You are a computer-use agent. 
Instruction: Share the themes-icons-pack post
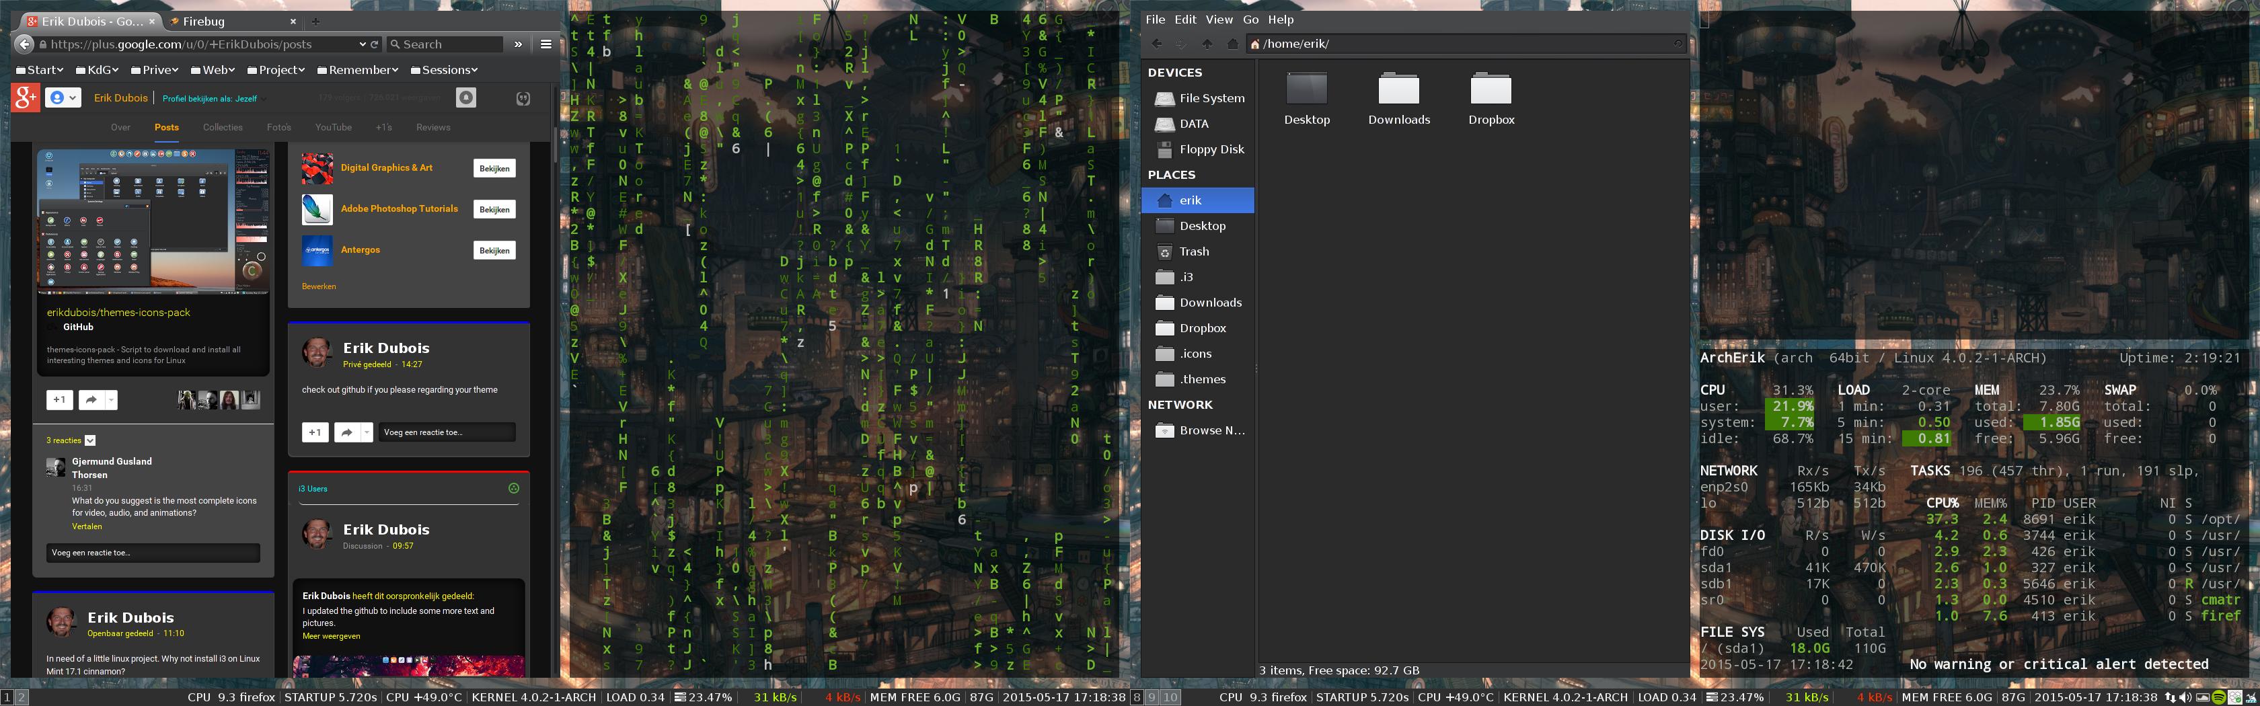click(91, 400)
